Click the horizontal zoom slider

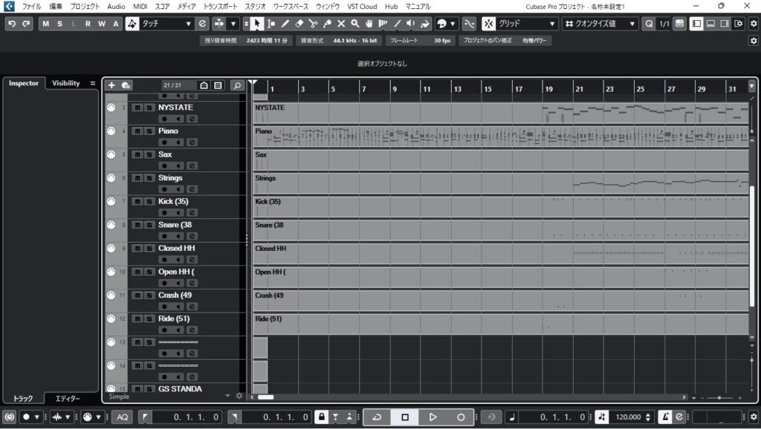(x=719, y=399)
